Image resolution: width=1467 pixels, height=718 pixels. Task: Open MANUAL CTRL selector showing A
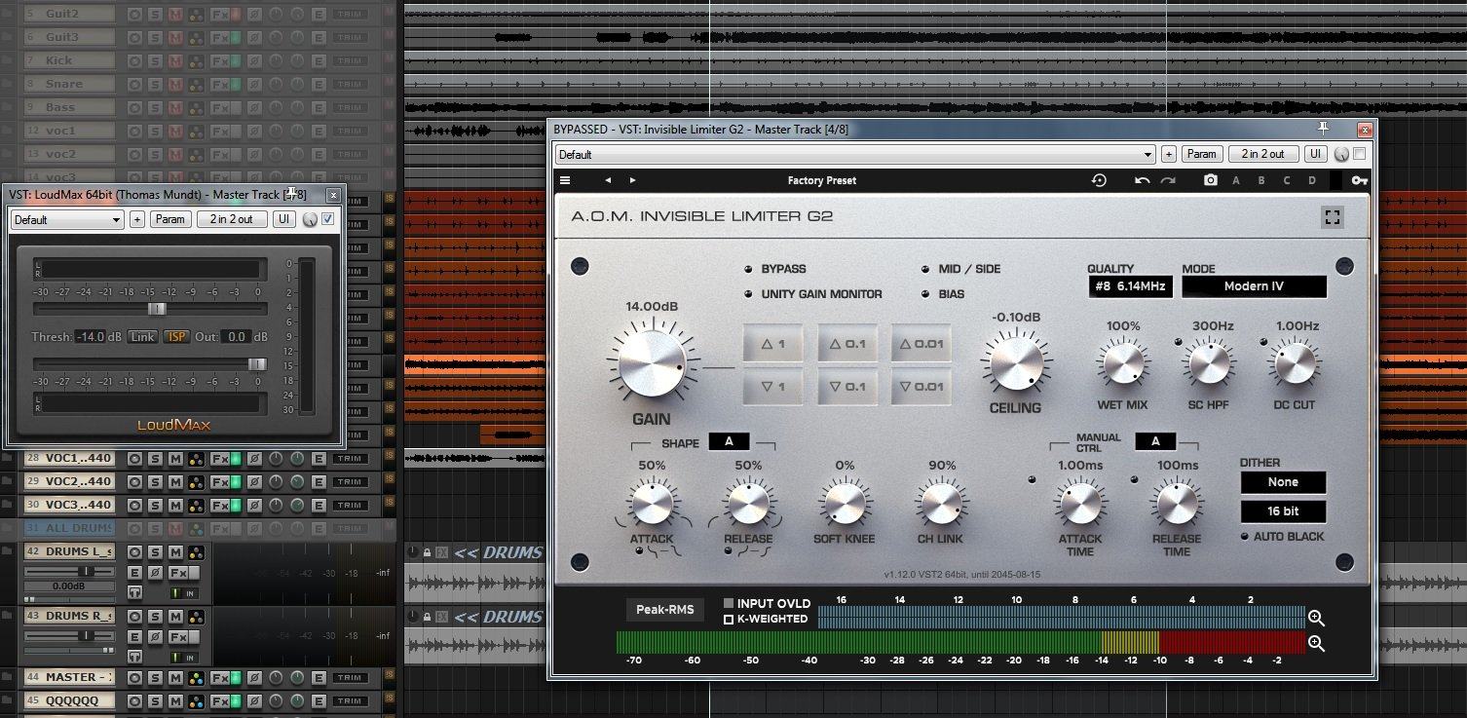(x=1155, y=441)
